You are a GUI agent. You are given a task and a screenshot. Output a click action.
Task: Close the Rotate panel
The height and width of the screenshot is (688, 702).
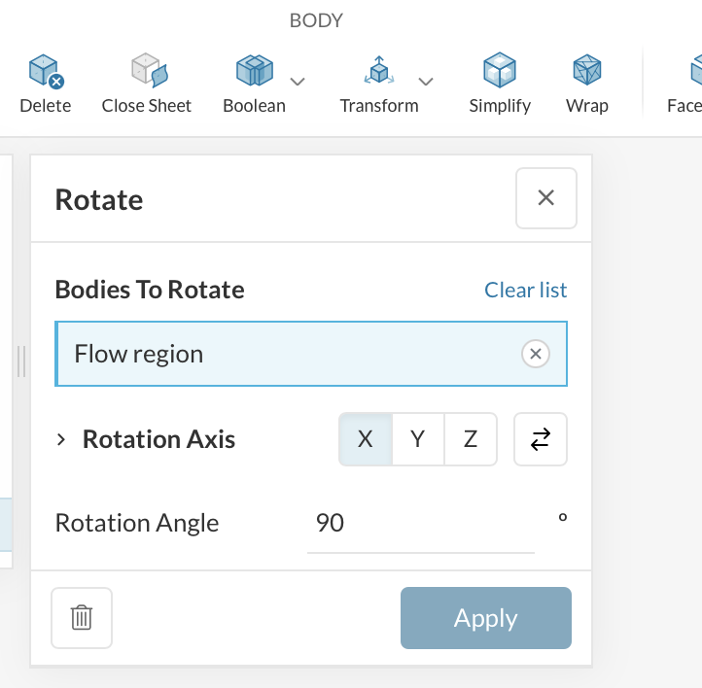point(545,198)
